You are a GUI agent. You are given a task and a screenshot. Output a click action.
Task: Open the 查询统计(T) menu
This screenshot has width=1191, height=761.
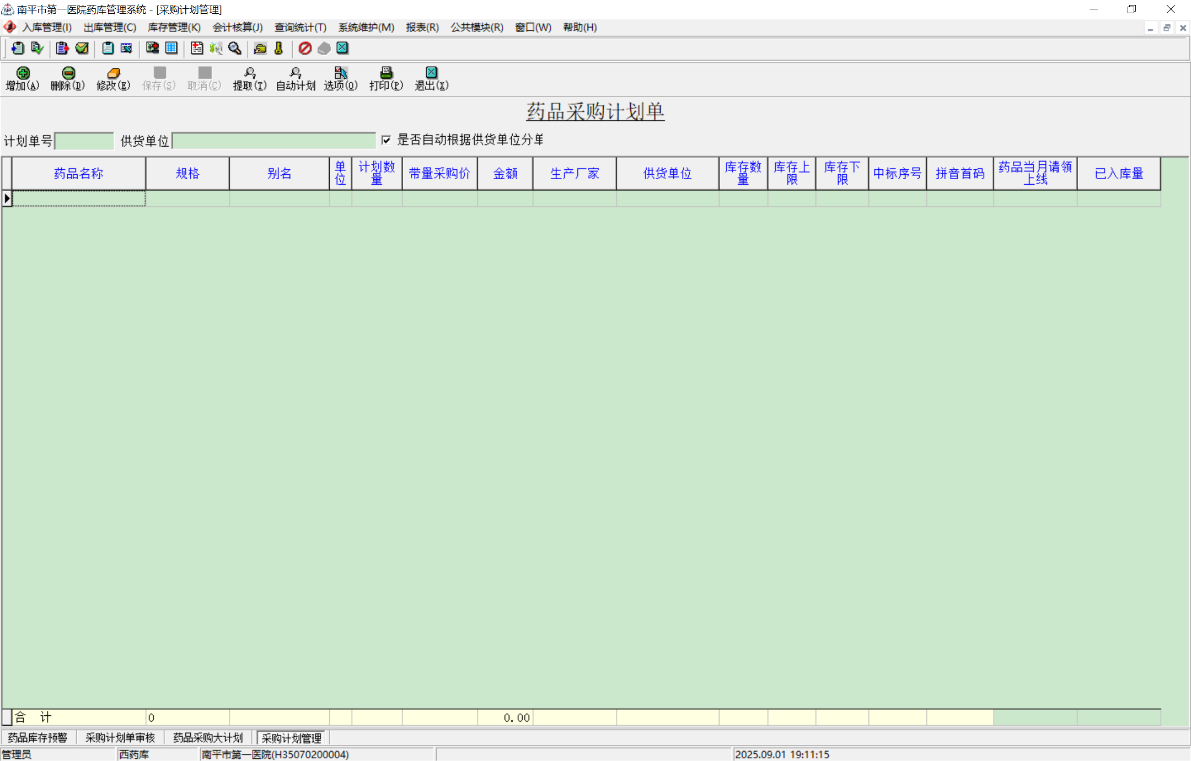tap(301, 28)
